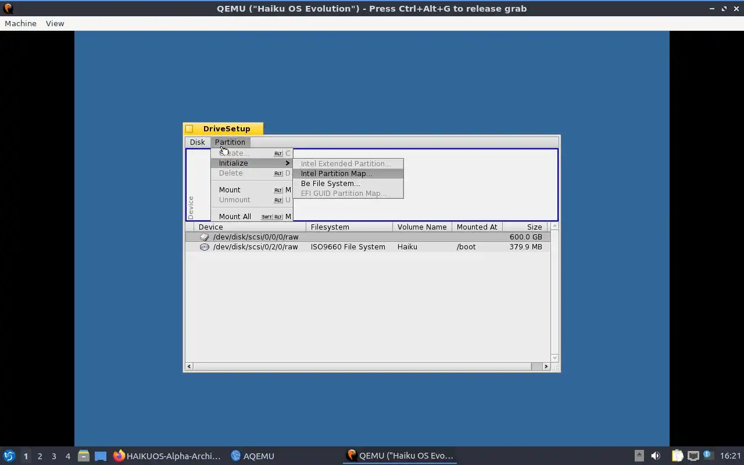Click the /boot mount point cell

point(466,247)
